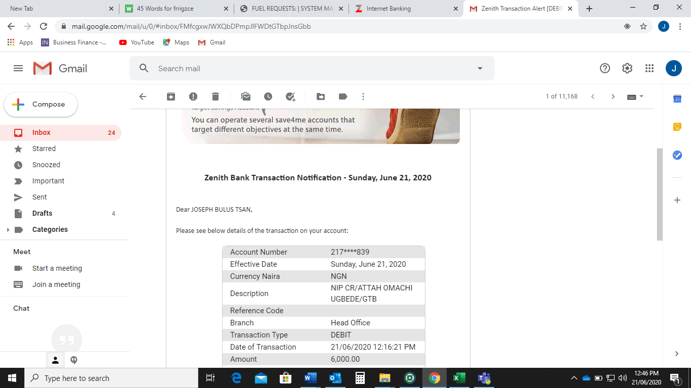Switch to Hangouts conversations tab
Screen dimensions: 691x388
(x=74, y=360)
